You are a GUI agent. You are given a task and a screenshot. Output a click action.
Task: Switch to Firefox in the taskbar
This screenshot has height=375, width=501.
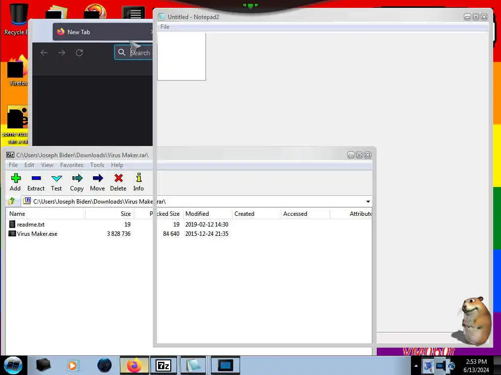(135, 365)
